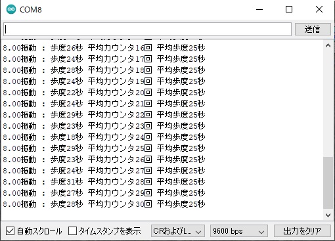Image resolution: width=335 pixels, height=241 pixels.
Task: Focus the serial message input field
Action: (147, 29)
